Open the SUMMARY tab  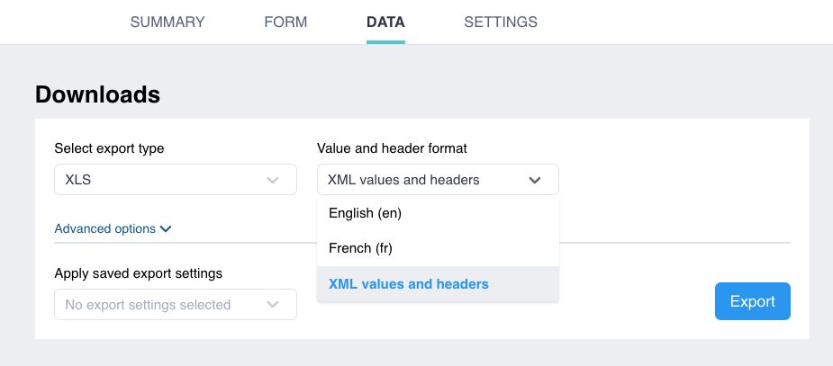168,22
